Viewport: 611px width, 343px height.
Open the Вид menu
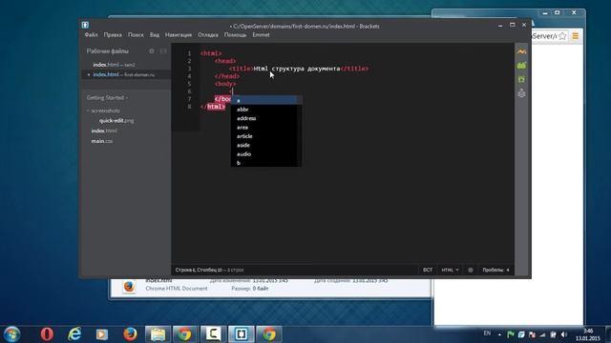coord(155,35)
